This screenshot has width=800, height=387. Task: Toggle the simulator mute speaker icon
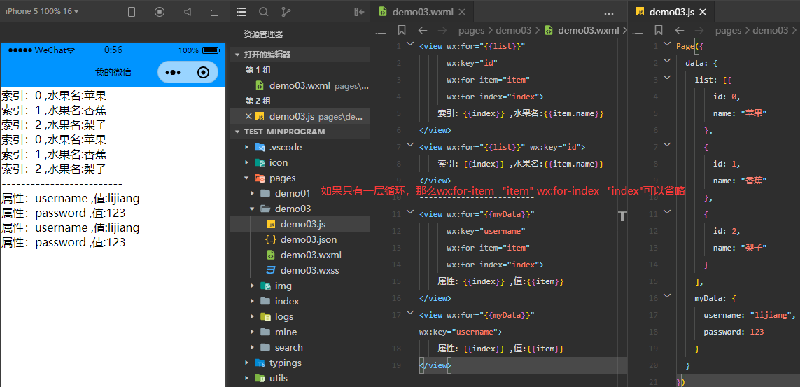[188, 12]
